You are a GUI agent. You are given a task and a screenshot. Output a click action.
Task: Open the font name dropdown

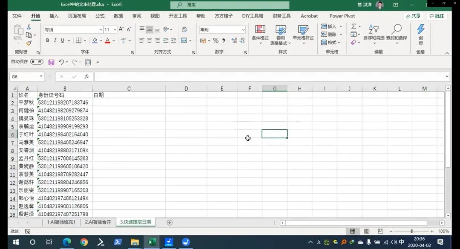point(101,30)
